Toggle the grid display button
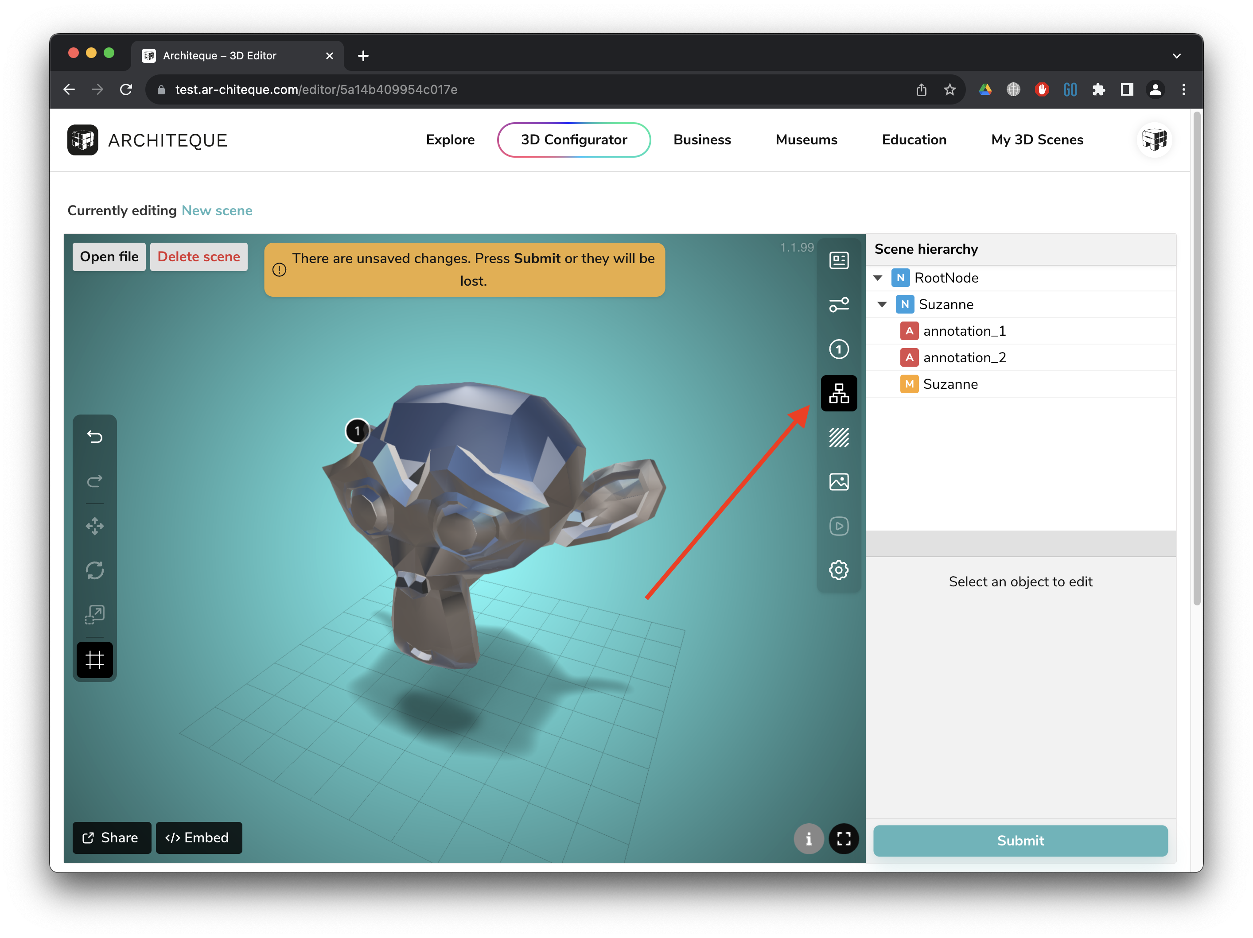 tap(95, 659)
